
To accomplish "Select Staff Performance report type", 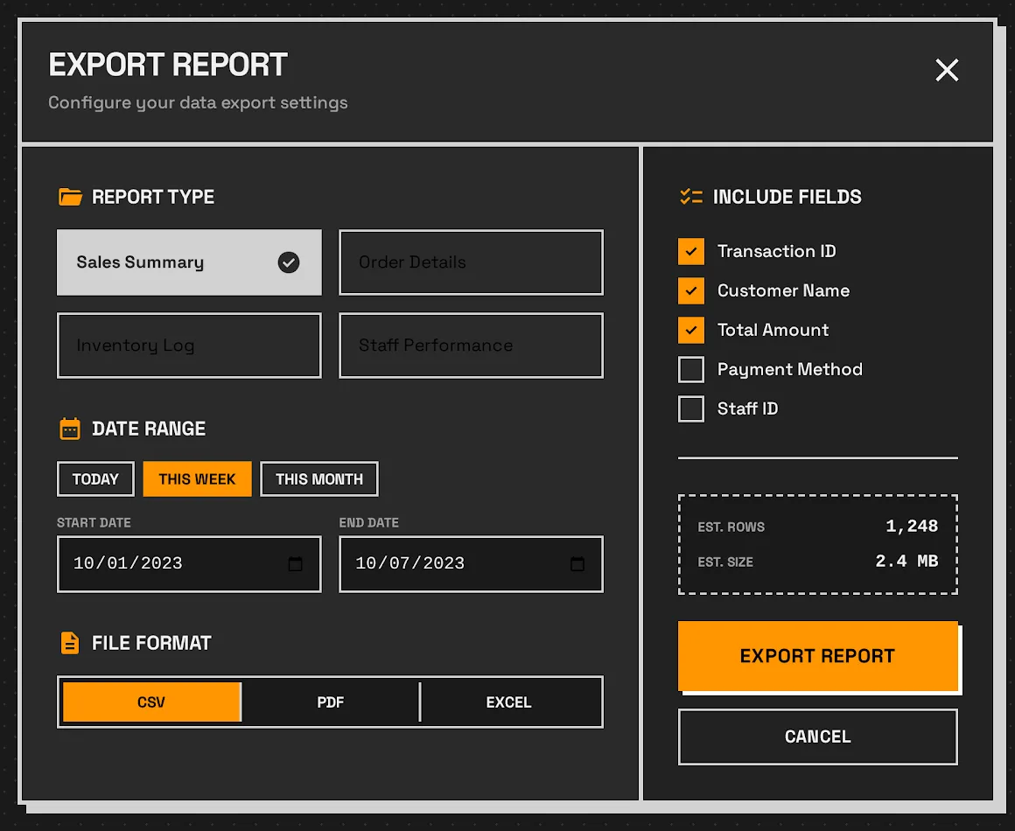I will (472, 346).
